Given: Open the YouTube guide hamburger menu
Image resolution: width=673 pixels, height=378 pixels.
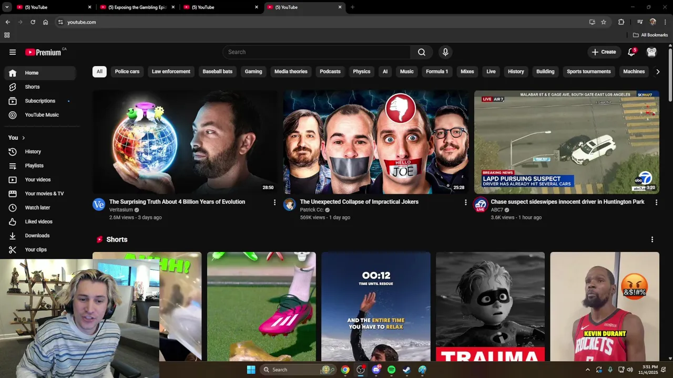Looking at the screenshot, I should 13,52.
